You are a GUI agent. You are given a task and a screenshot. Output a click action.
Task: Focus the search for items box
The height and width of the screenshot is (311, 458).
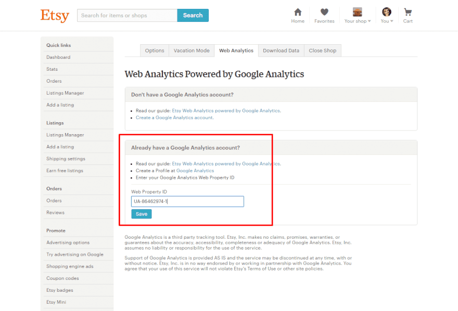pyautogui.click(x=127, y=16)
